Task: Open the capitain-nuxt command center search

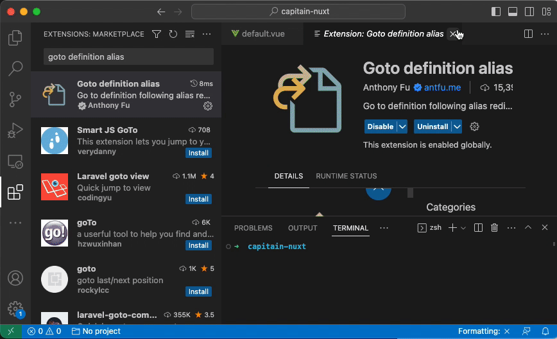Action: 298,12
